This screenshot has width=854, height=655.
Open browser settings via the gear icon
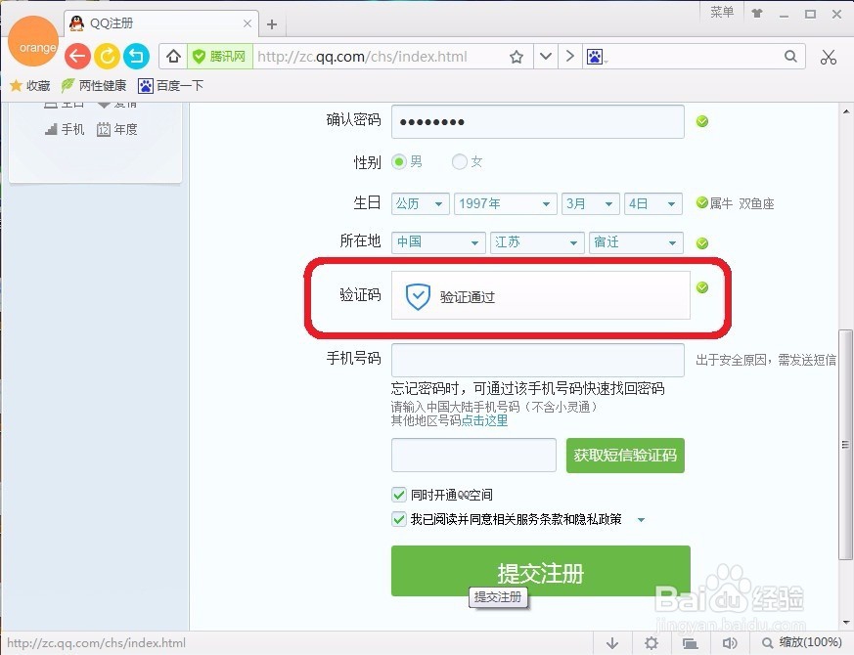[x=652, y=643]
